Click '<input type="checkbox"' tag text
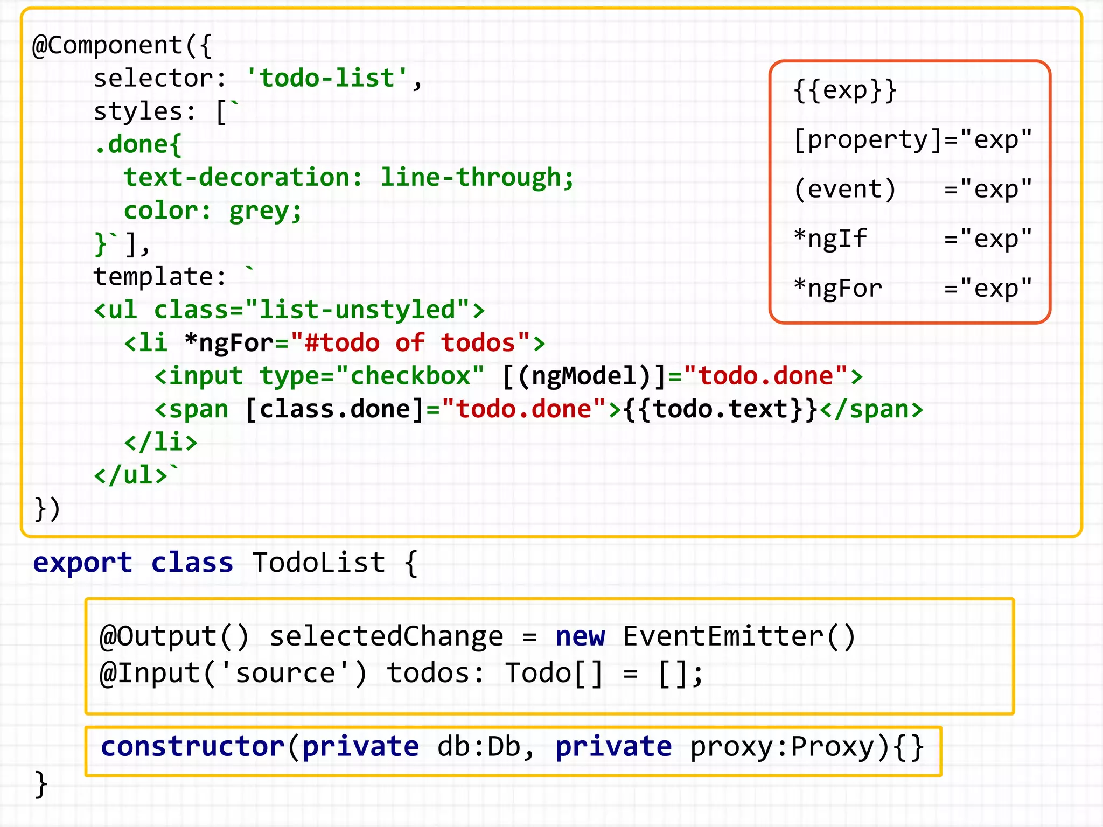This screenshot has width=1103, height=827. 320,376
